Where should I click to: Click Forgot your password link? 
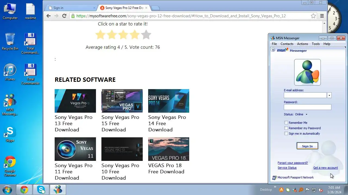(293, 163)
